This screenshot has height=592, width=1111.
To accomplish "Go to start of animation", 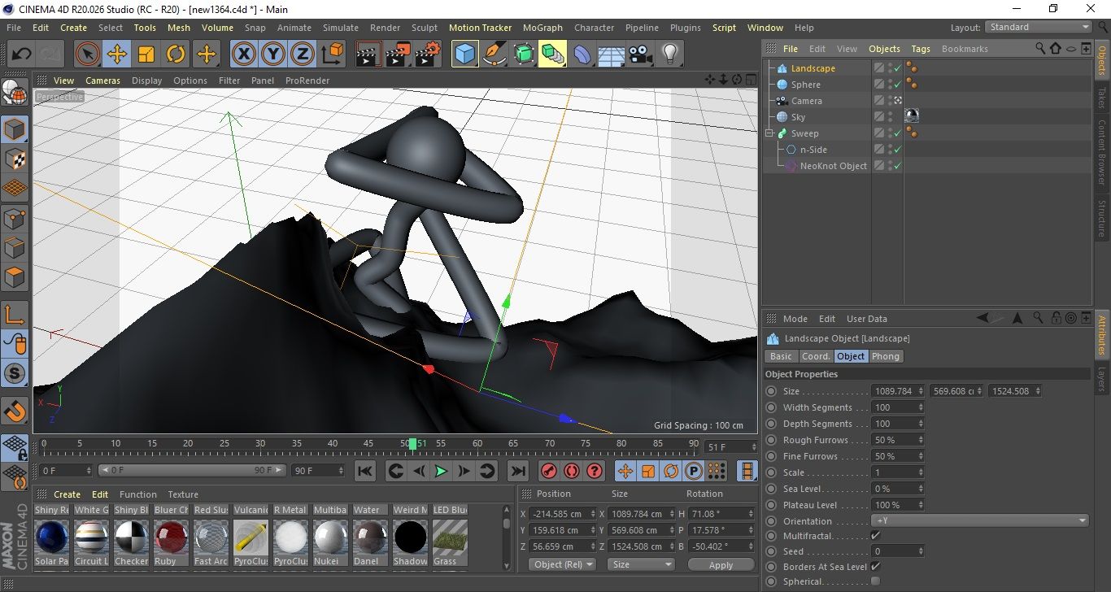I will point(365,471).
